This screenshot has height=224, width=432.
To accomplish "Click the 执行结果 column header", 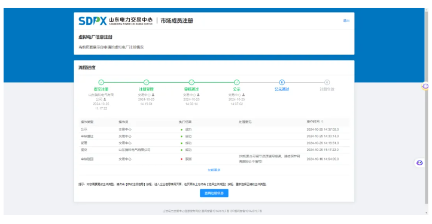I will coord(185,122).
